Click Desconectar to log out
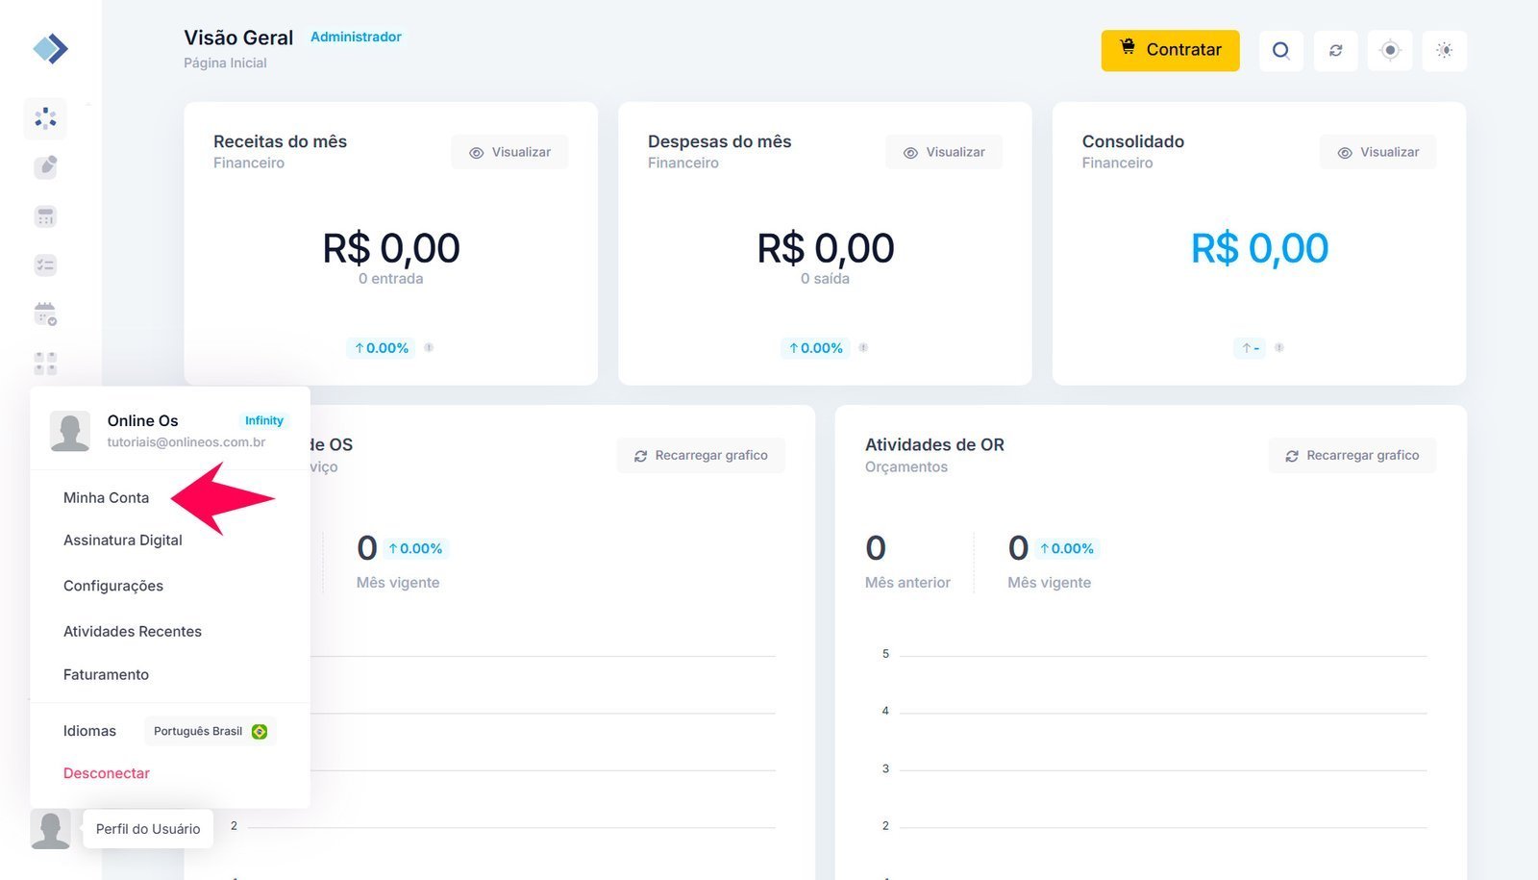 (x=107, y=773)
